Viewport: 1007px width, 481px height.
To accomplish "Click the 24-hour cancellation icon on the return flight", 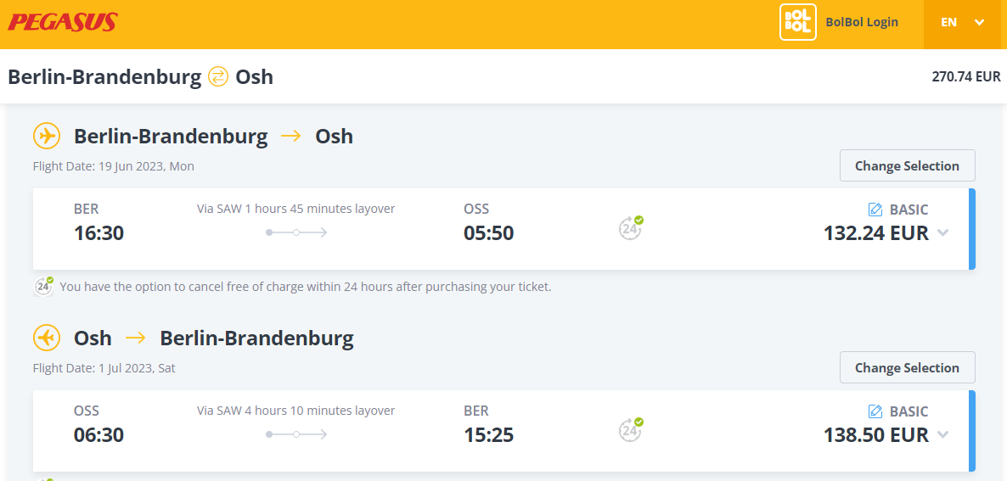I will [x=631, y=430].
